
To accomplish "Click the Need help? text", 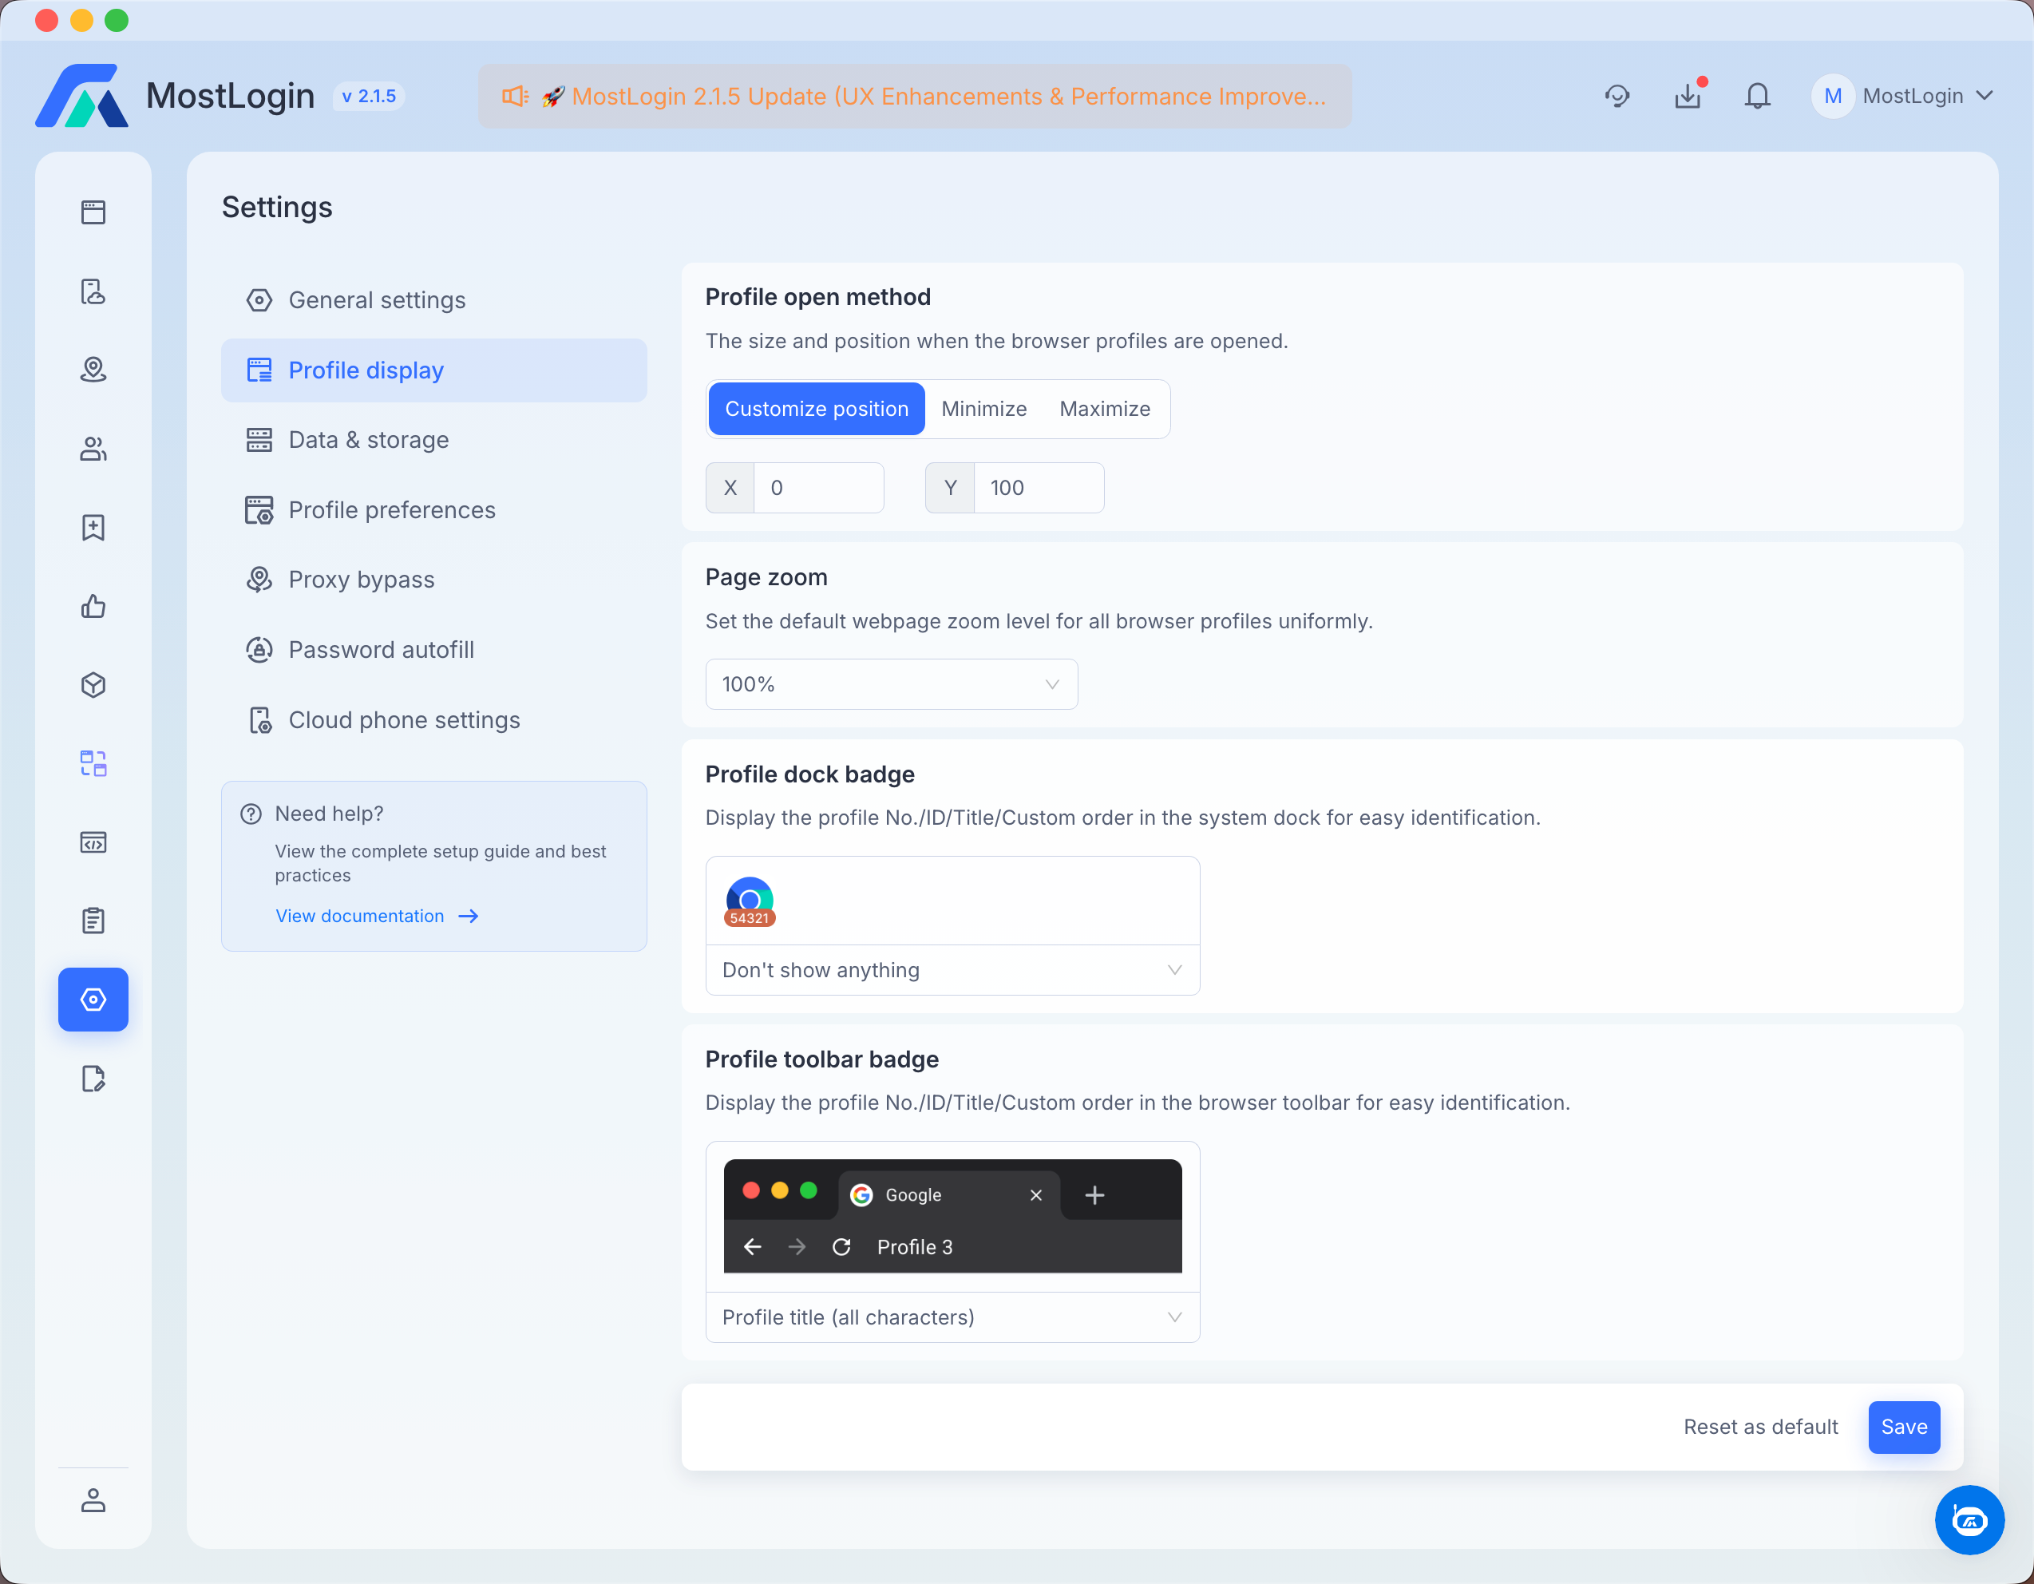I will click(x=329, y=814).
